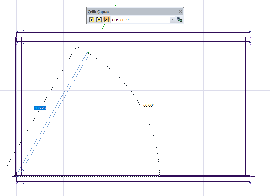
Task: Open the CHS 60.3*5 profile combo box
Action: click(141, 20)
